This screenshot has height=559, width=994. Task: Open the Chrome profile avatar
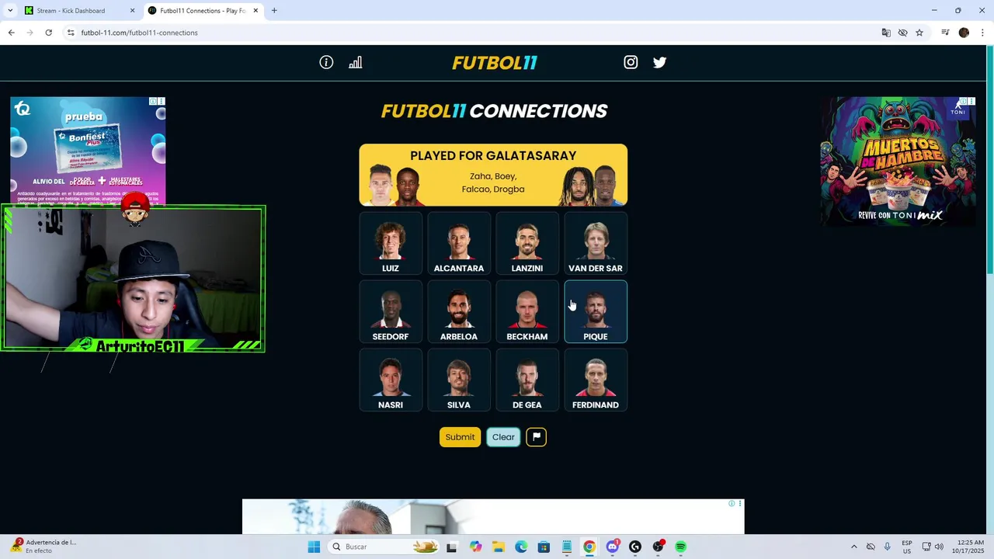click(x=964, y=33)
